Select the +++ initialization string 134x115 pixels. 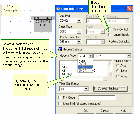click(x=64, y=64)
